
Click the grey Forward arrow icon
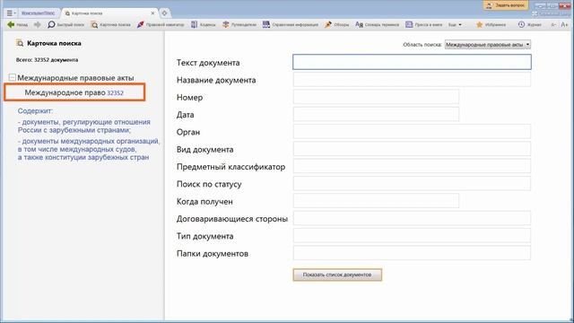point(38,24)
